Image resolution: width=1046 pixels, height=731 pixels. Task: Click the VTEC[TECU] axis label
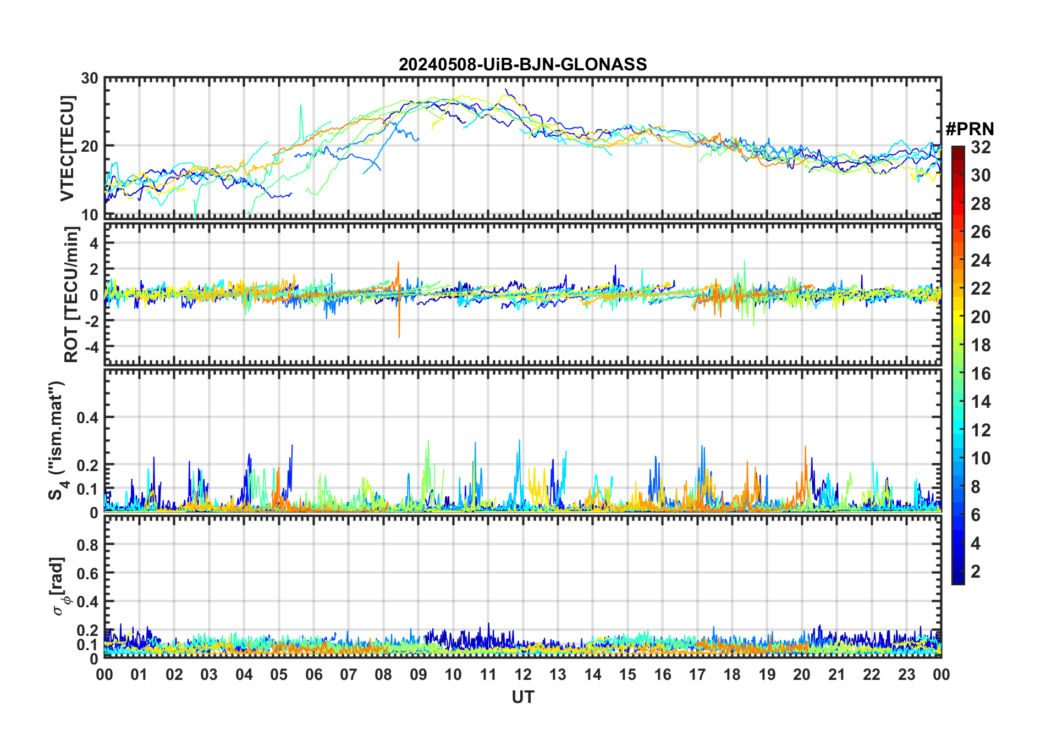pyautogui.click(x=67, y=148)
